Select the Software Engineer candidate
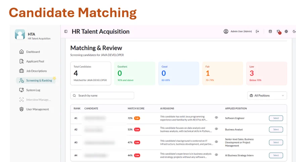Image resolution: width=296 pixels, height=162 pixels. tap(276, 118)
